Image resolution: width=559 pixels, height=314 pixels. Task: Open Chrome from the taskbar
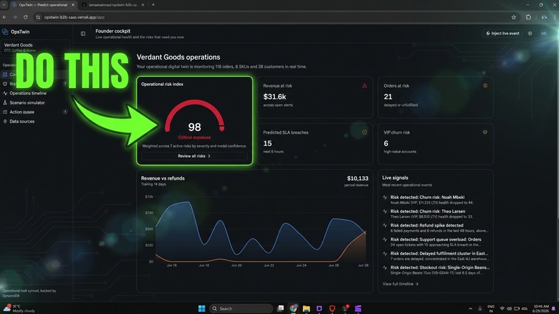click(293, 308)
